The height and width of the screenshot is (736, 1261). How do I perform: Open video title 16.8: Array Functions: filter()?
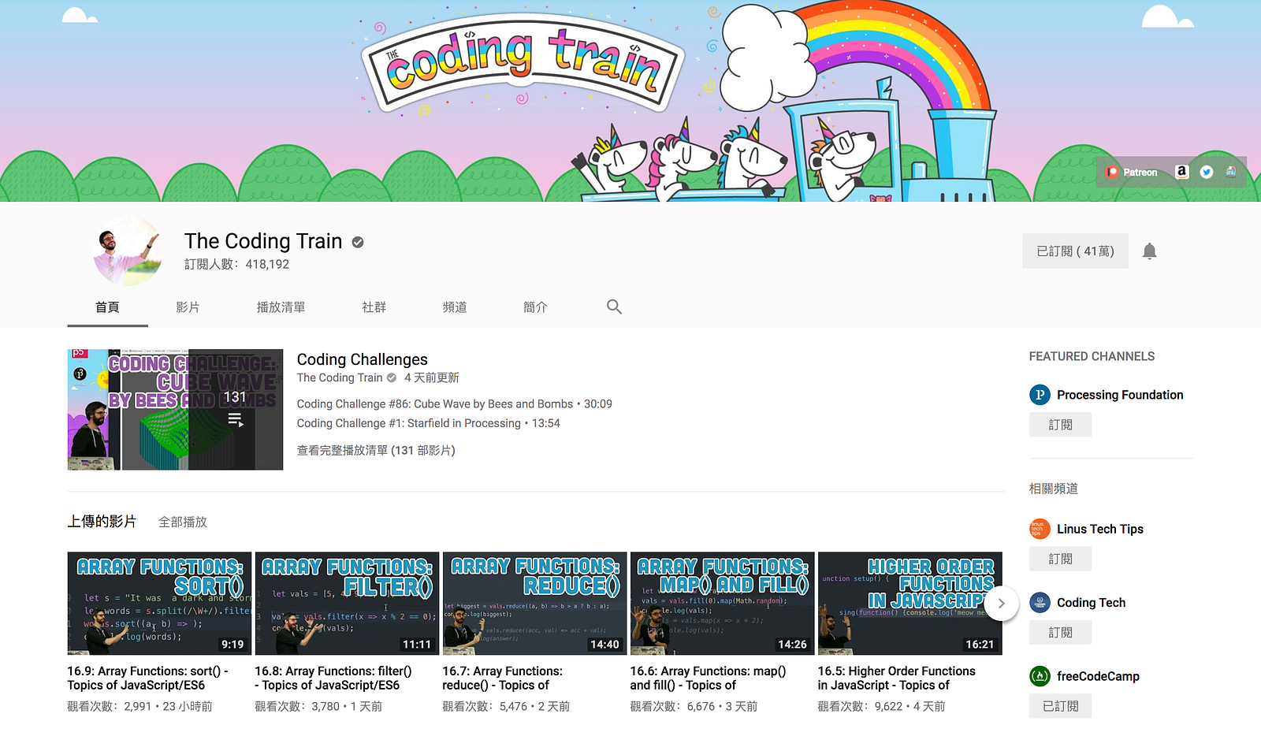(333, 678)
